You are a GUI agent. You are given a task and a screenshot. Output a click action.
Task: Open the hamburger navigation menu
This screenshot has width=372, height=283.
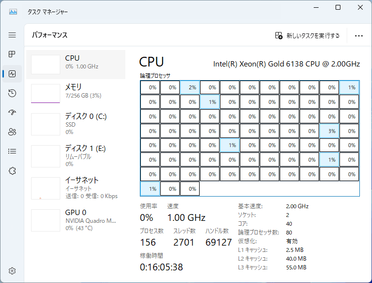(12, 35)
